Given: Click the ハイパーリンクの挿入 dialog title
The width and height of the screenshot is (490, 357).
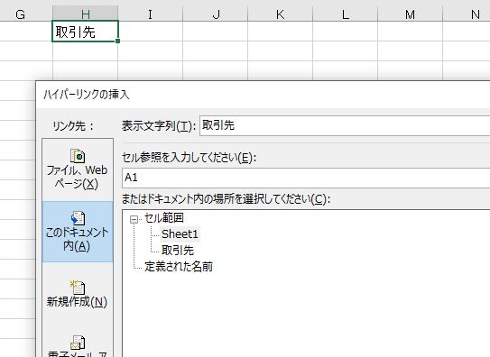Looking at the screenshot, I should coord(87,95).
